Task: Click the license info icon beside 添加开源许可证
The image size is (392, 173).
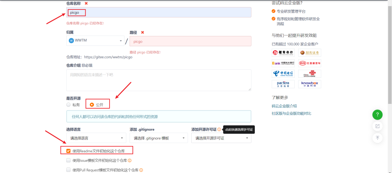Action: point(219,129)
